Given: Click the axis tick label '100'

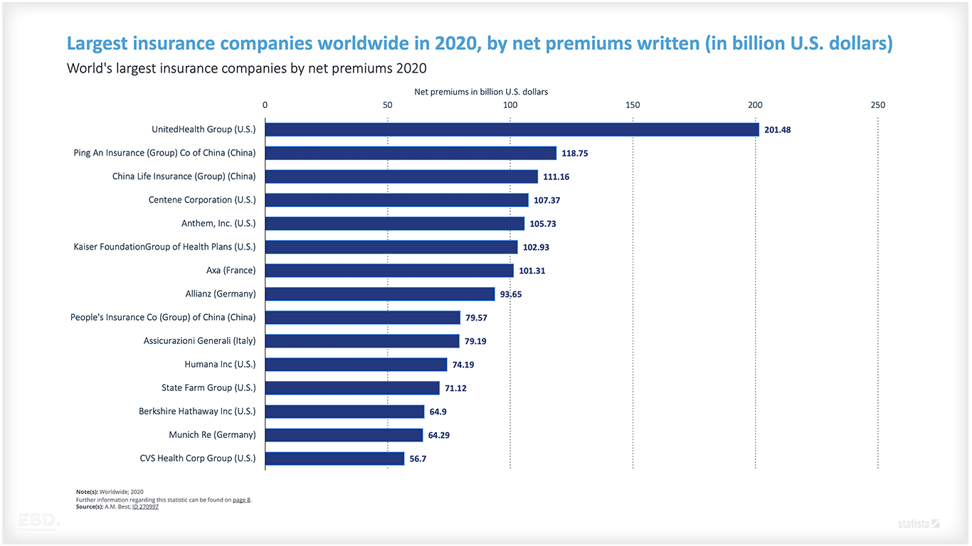Looking at the screenshot, I should click(x=510, y=105).
